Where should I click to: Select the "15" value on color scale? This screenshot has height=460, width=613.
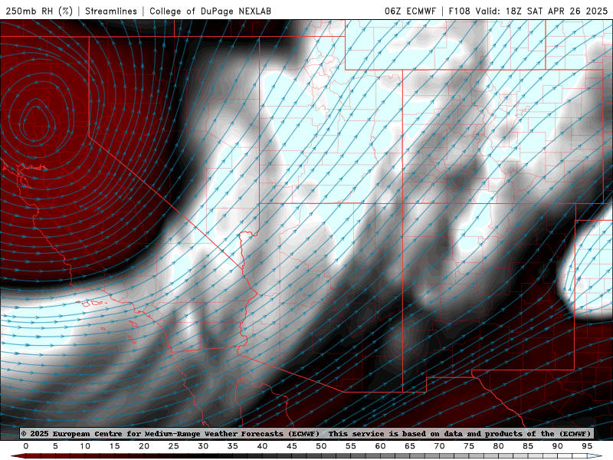point(114,446)
